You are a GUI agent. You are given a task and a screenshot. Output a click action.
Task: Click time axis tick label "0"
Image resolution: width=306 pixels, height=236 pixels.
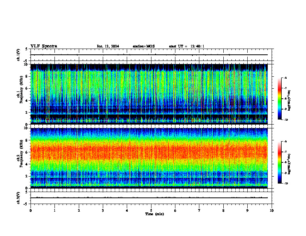point(31,211)
